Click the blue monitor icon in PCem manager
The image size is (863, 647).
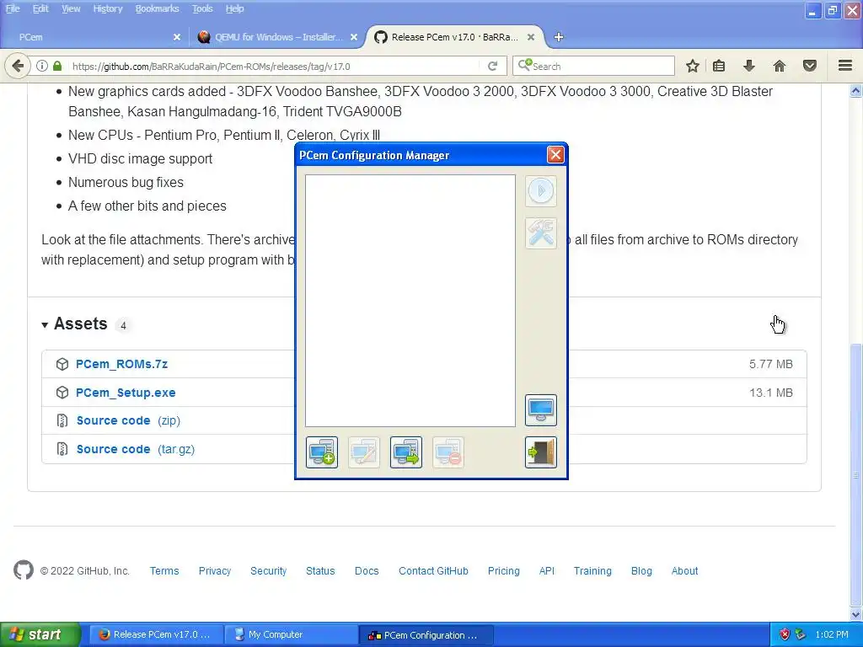(541, 410)
